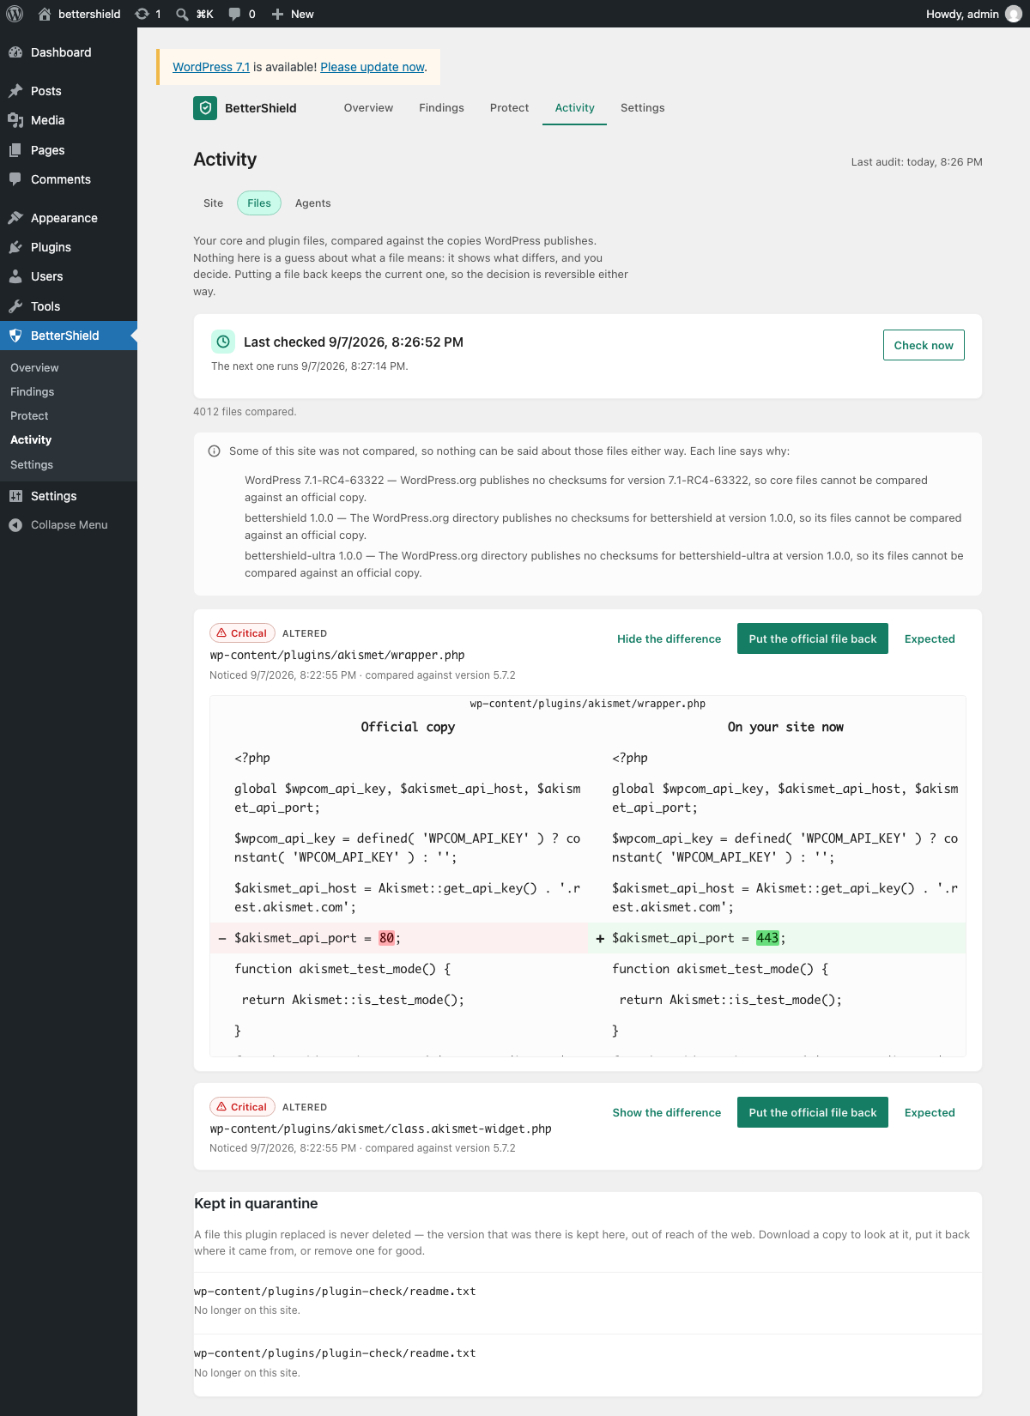Image resolution: width=1030 pixels, height=1416 pixels.
Task: Click Critical badge on wrapper.php
Action: click(242, 633)
